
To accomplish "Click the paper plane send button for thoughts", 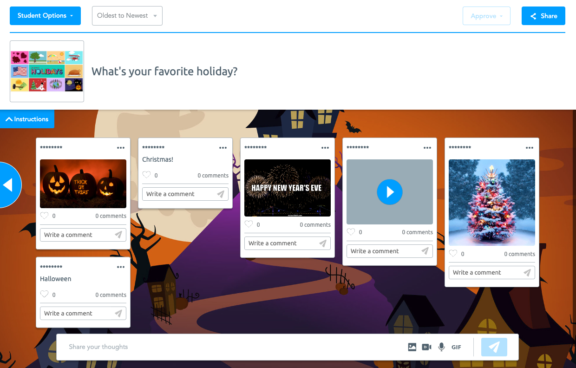I will pyautogui.click(x=494, y=347).
